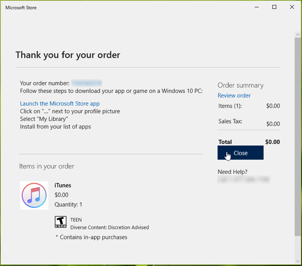Click the Close button in order summary
302x266 pixels.
[x=240, y=153]
